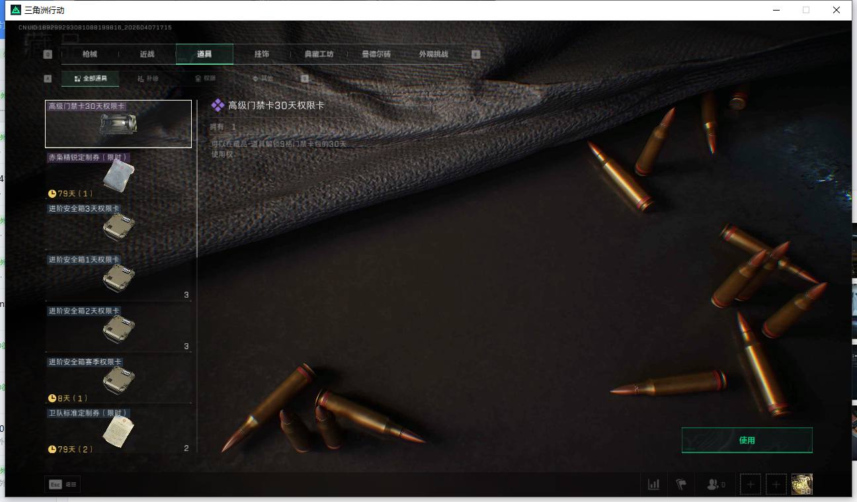Open the friends list icon
This screenshot has width=857, height=502.
(715, 484)
